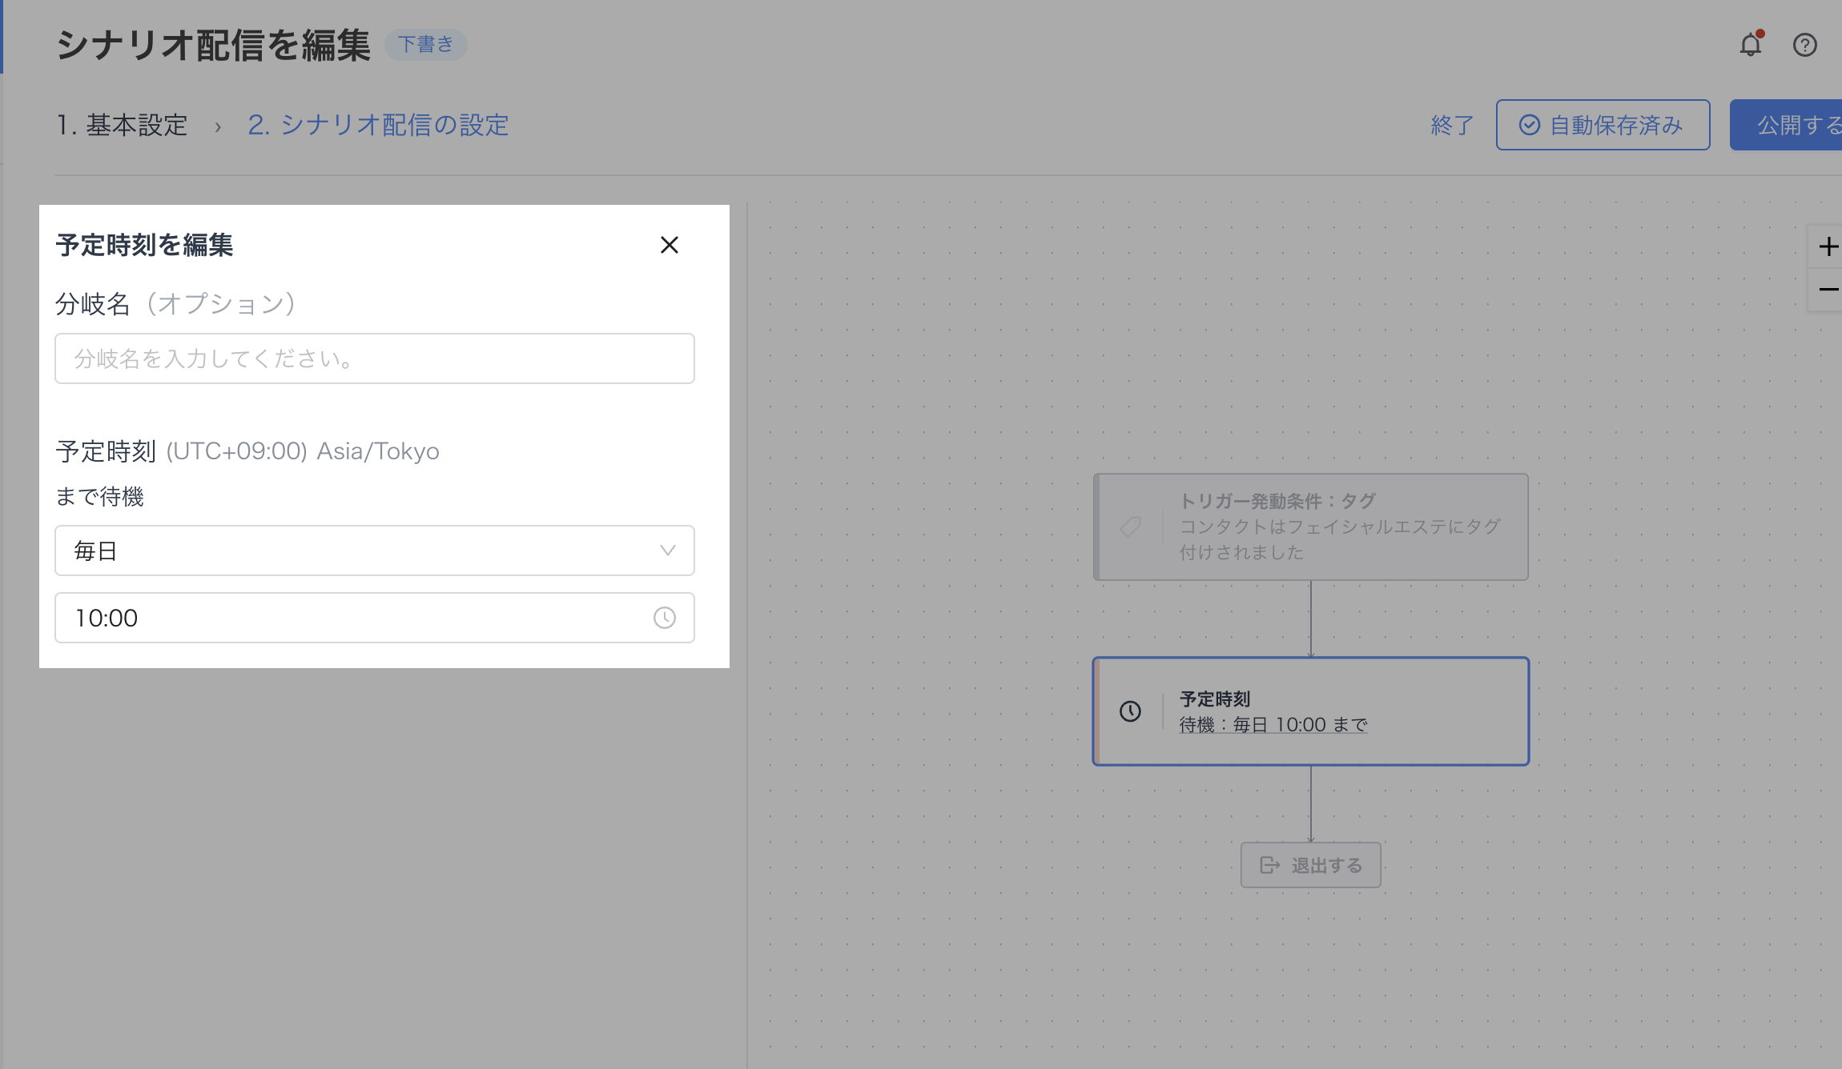Click exit icon on 退出する node
Screen dimensions: 1842x1069
pyautogui.click(x=1269, y=865)
